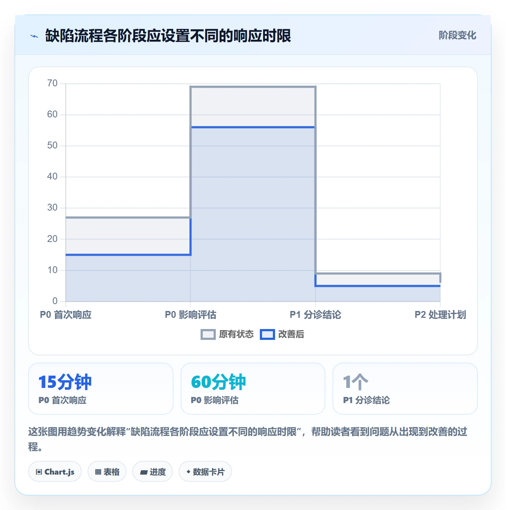
Task: Click the square icon in Chart.js tag
Action: 39,472
